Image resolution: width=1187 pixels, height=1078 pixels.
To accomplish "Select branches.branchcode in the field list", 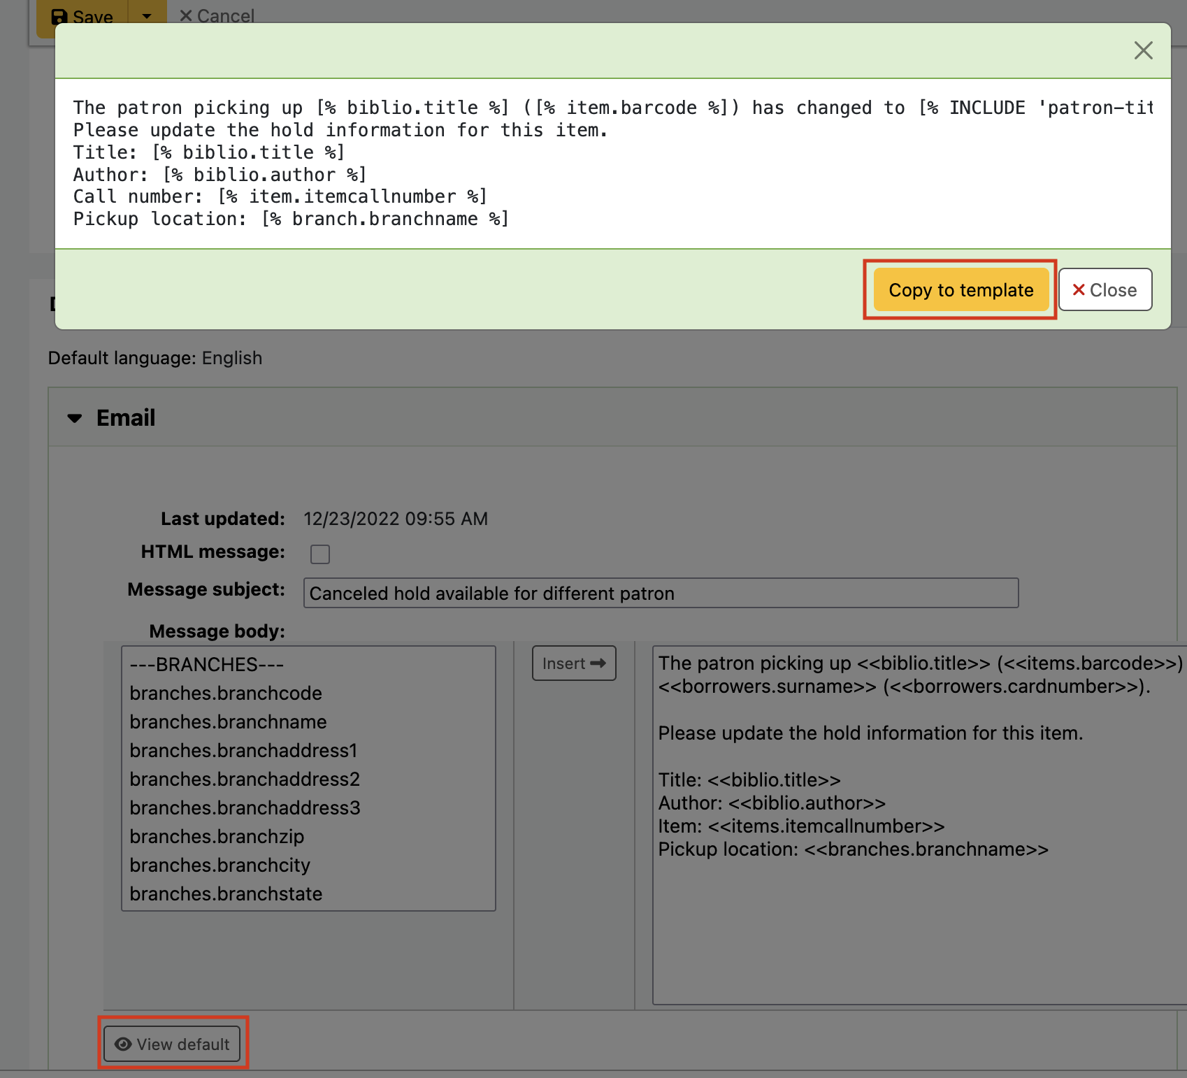I will [226, 693].
